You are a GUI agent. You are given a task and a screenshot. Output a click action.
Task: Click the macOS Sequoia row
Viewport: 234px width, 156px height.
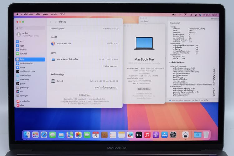click(x=85, y=44)
